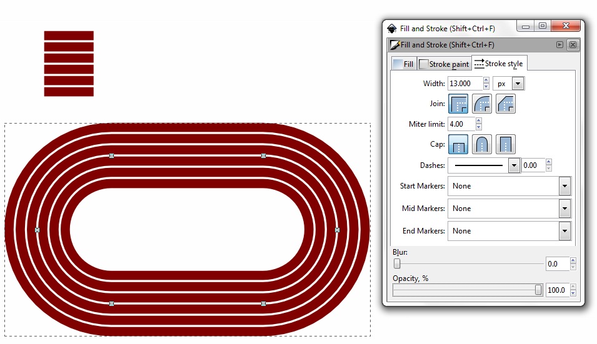This screenshot has width=597, height=344.
Task: Click the Opacity percent value field
Action: [558, 290]
